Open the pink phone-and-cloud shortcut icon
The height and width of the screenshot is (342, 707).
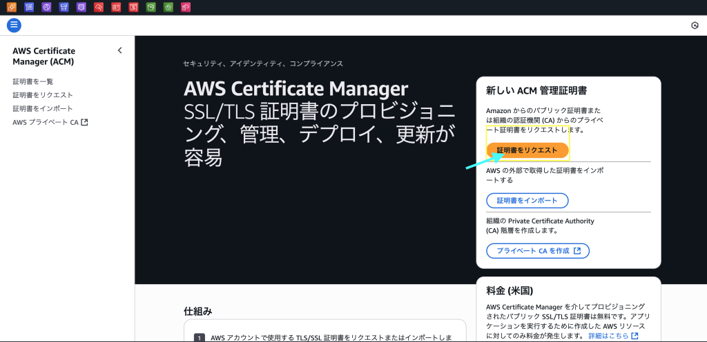click(x=186, y=7)
